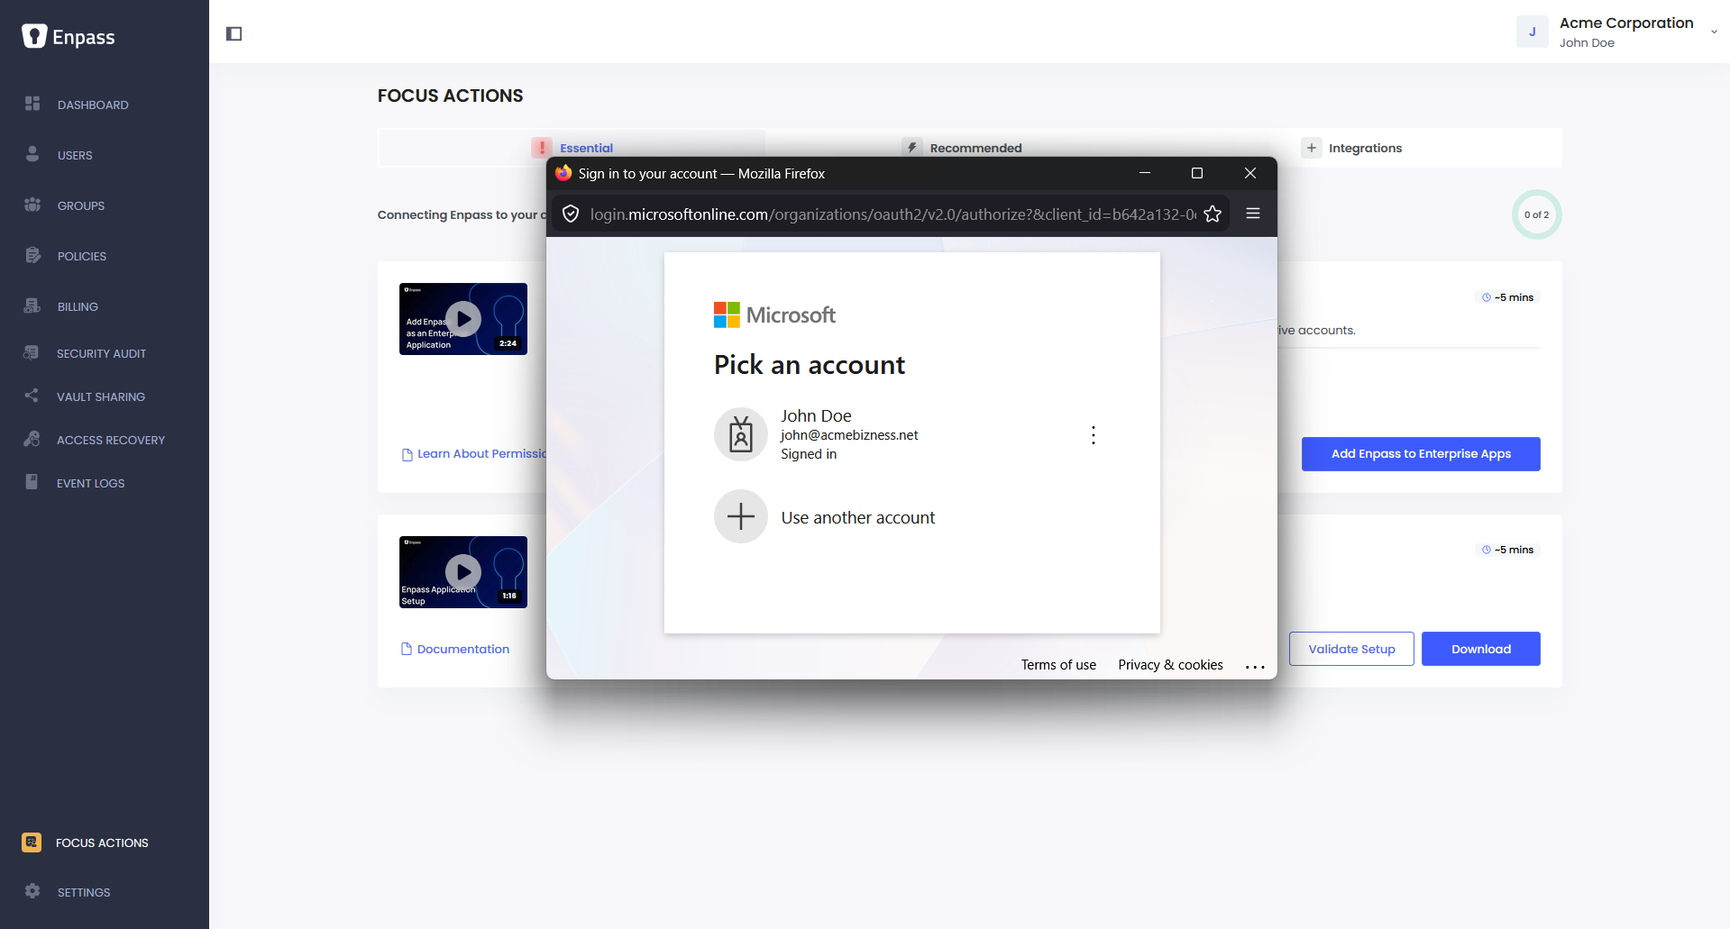Click the Firefox site security shield icon

pos(571,214)
